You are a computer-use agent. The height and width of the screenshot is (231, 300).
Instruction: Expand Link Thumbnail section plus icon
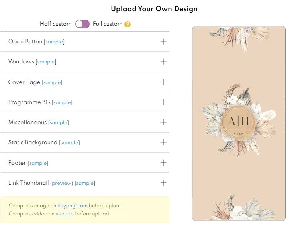point(163,183)
